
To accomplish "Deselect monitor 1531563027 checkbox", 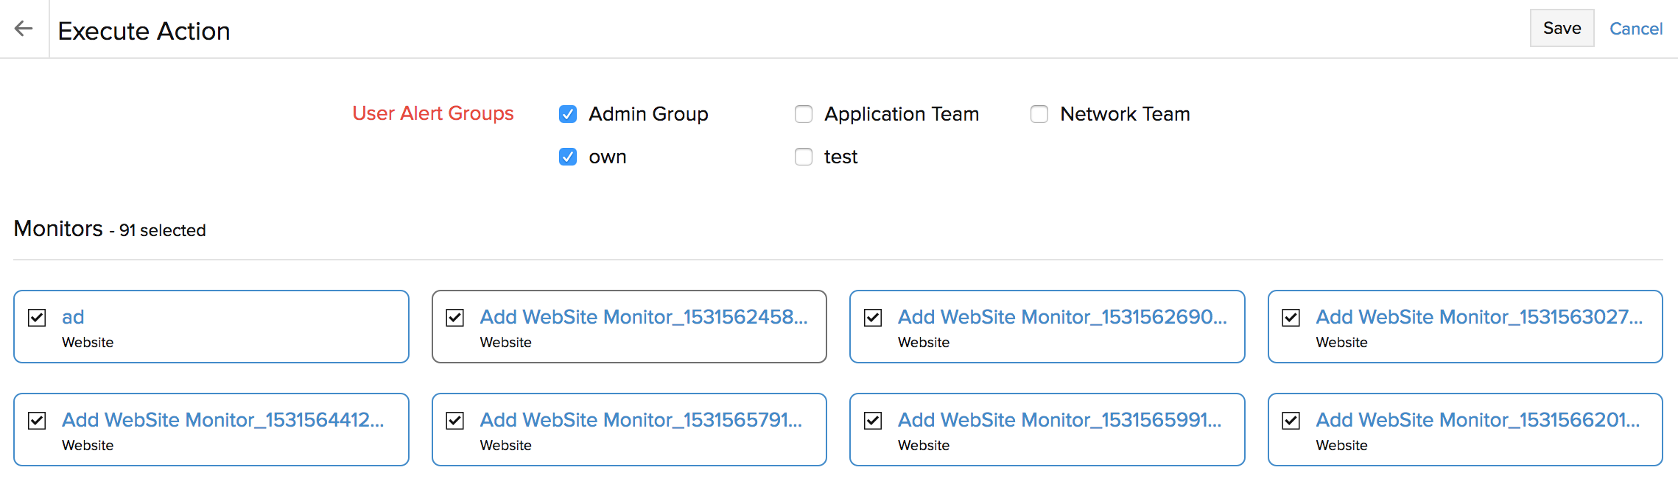I will pos(1291,318).
